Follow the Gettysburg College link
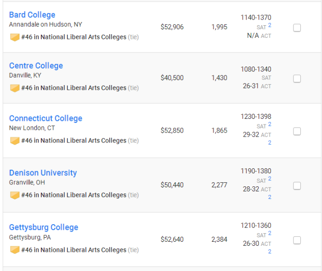 [x=44, y=227]
